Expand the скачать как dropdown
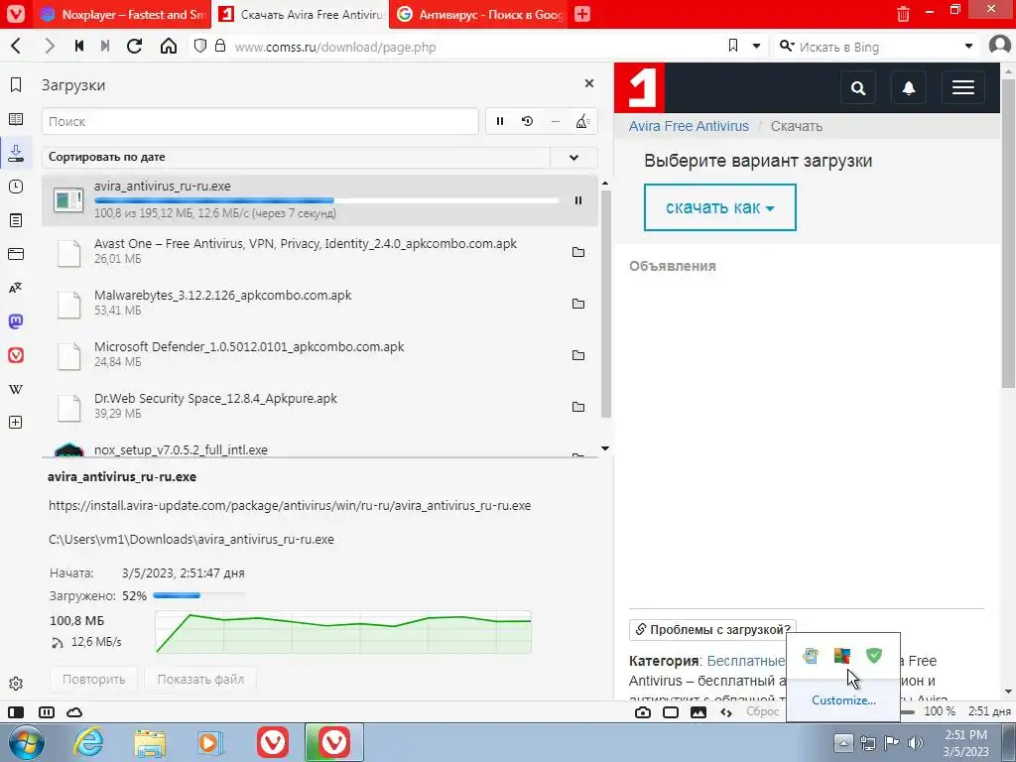1016x762 pixels. coord(720,207)
